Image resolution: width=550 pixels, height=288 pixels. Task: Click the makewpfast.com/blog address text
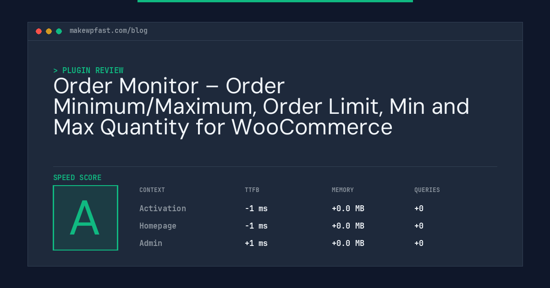[109, 31]
